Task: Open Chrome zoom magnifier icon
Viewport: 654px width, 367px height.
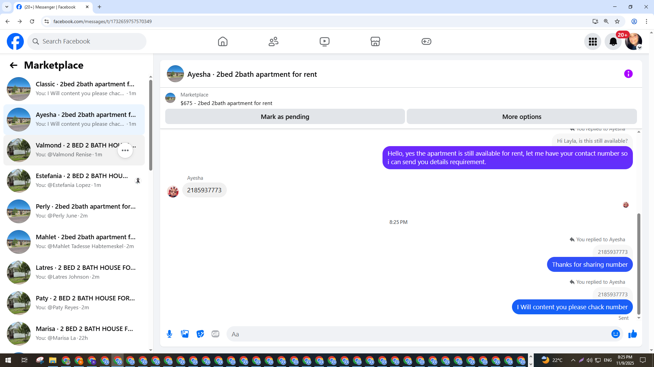Action: tap(606, 21)
